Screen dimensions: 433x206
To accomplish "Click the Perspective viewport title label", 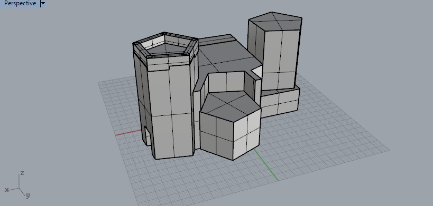I will coord(20,4).
